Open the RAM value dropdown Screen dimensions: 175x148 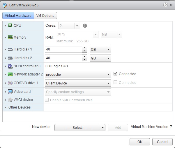tap(96, 34)
